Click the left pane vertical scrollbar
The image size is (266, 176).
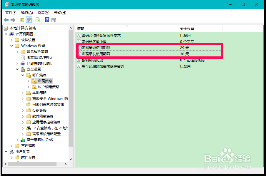[71, 88]
